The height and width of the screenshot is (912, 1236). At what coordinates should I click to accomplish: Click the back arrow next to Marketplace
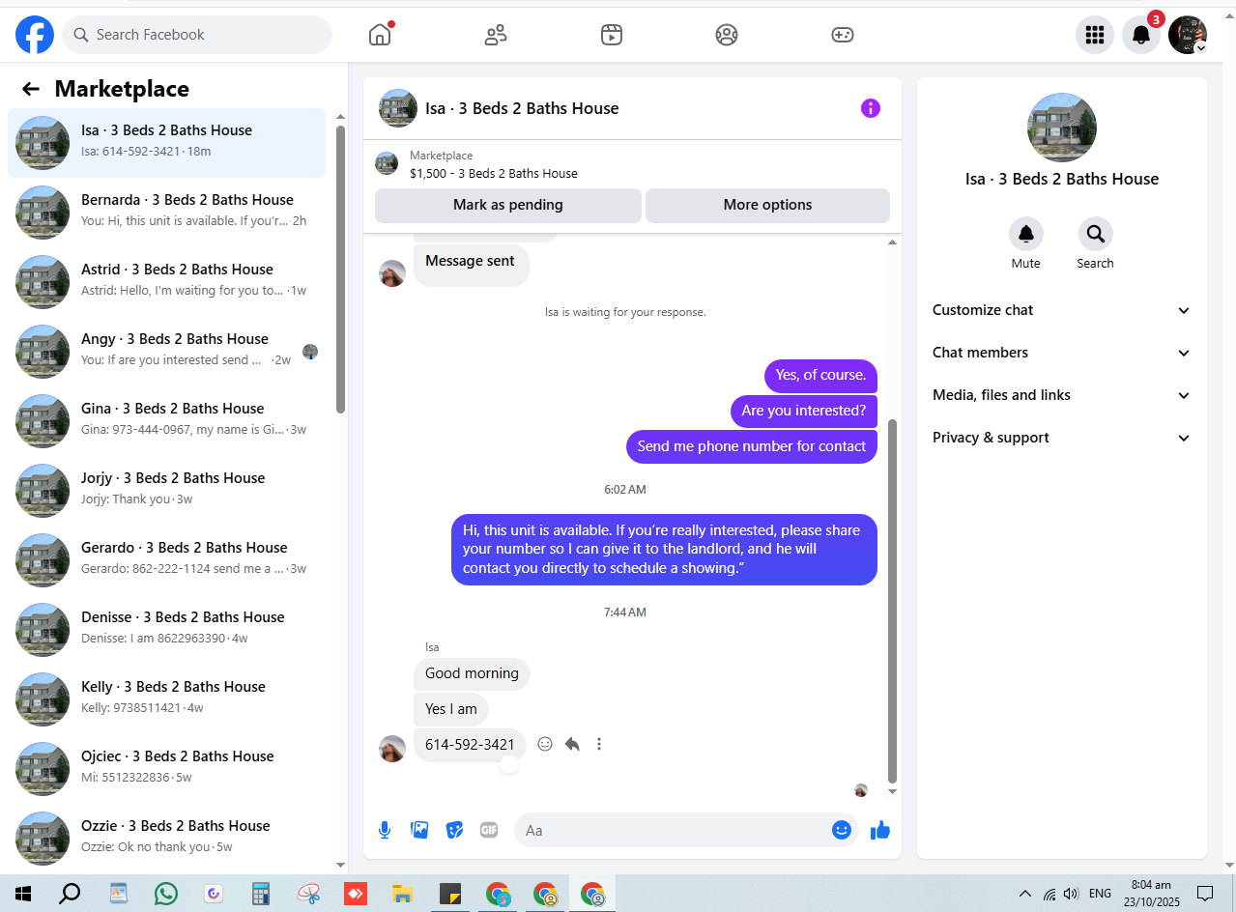pos(31,89)
